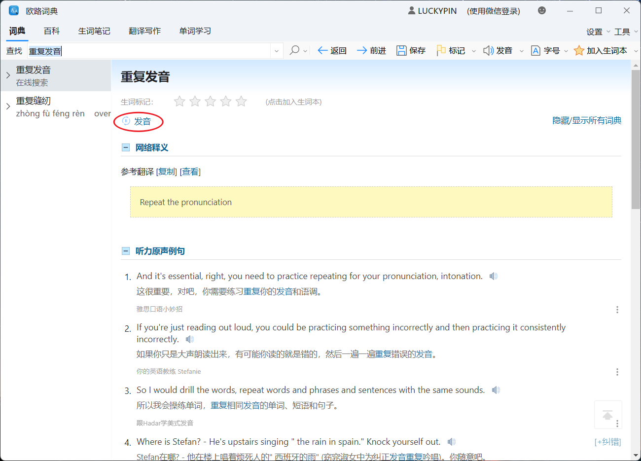Open the feedback smiley face icon
This screenshot has width=641, height=461.
[x=542, y=10]
